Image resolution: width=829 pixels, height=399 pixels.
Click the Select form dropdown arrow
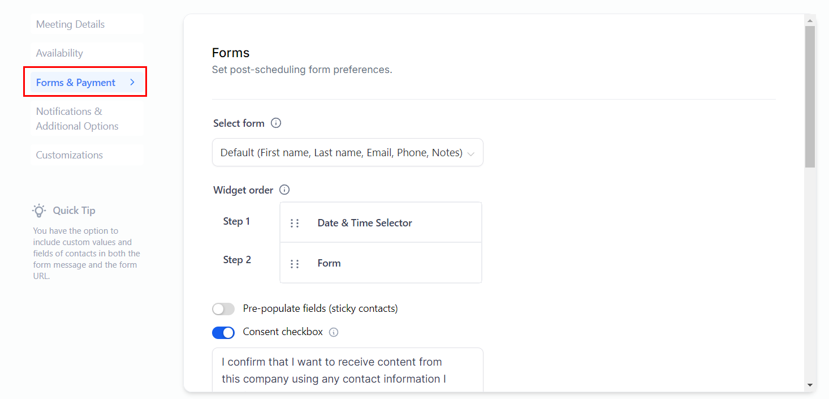tap(471, 153)
